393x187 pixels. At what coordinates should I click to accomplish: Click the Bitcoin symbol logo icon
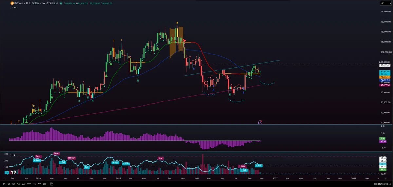[12, 3]
